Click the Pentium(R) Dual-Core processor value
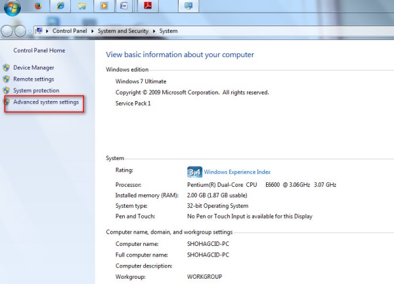394x284 pixels. tap(261, 185)
